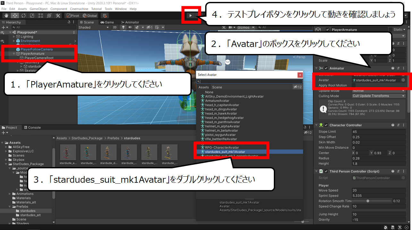Lock the Hierarchy panel
Screen dimensions: 412x230
69,22
